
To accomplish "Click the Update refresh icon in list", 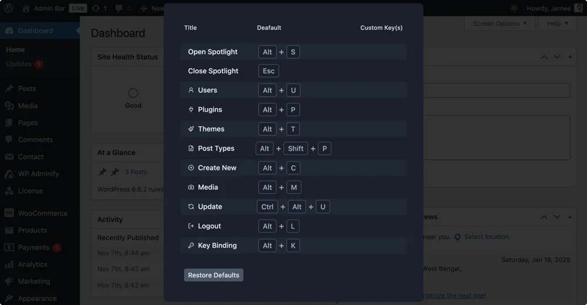I will coord(191,206).
